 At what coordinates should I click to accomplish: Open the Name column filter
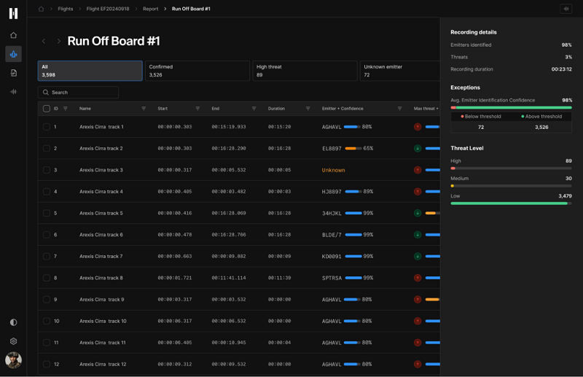(x=144, y=109)
